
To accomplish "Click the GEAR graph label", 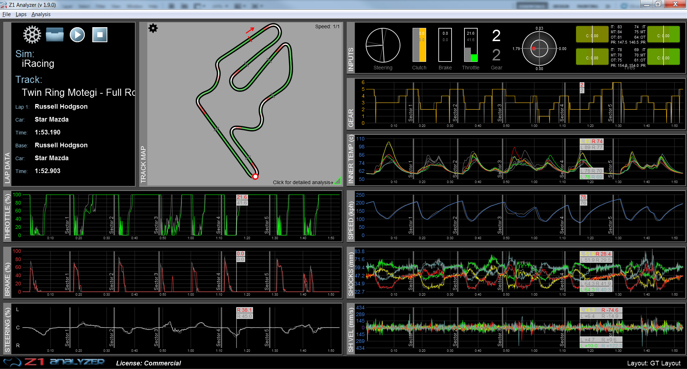I will [351, 118].
